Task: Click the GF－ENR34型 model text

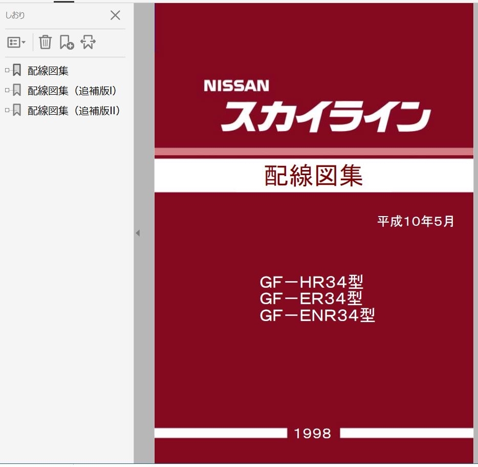Action: [x=317, y=315]
